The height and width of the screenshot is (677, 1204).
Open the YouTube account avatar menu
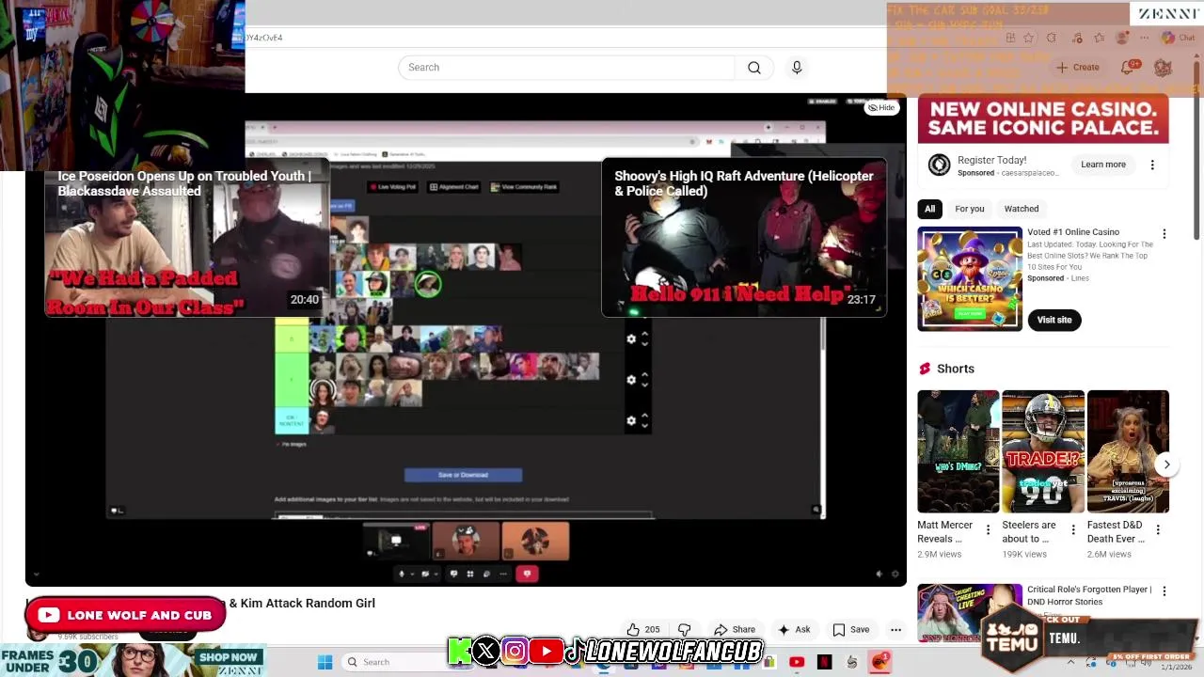pyautogui.click(x=1163, y=68)
